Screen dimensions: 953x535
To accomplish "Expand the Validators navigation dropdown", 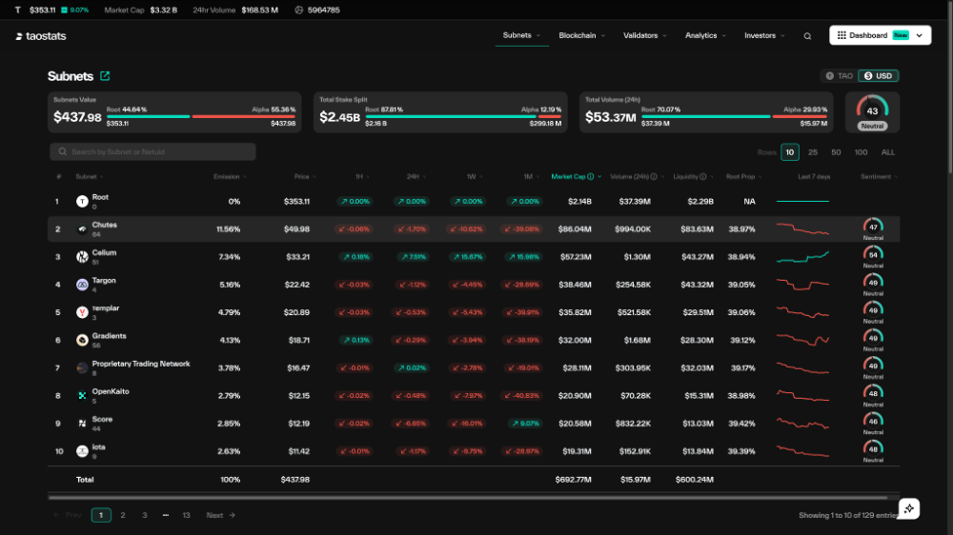I will [x=644, y=35].
